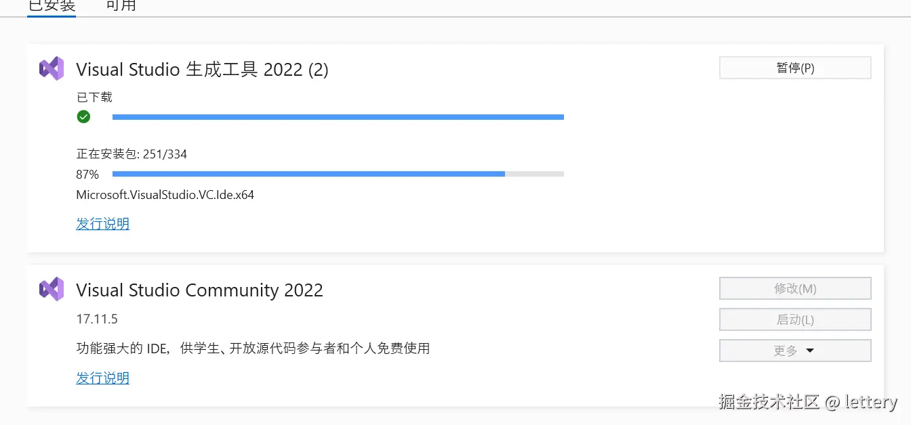
Task: Click the Visual Studio Community 2022 logo icon
Action: [52, 289]
